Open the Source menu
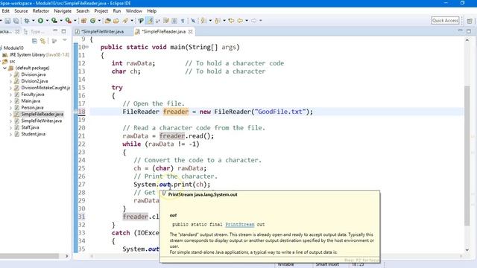This screenshot has height=268, width=477. click(x=21, y=11)
